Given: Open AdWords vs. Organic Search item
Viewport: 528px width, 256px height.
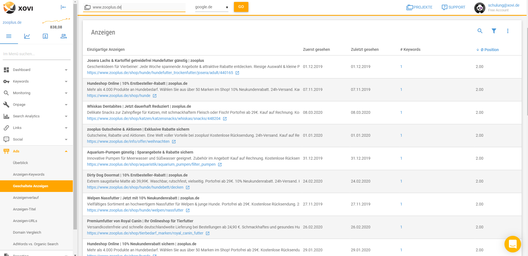Looking at the screenshot, I should tap(35, 244).
